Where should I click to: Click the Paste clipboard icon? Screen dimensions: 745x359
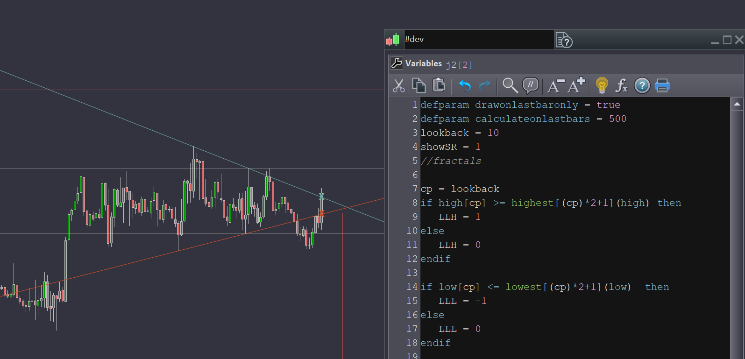[x=439, y=85]
